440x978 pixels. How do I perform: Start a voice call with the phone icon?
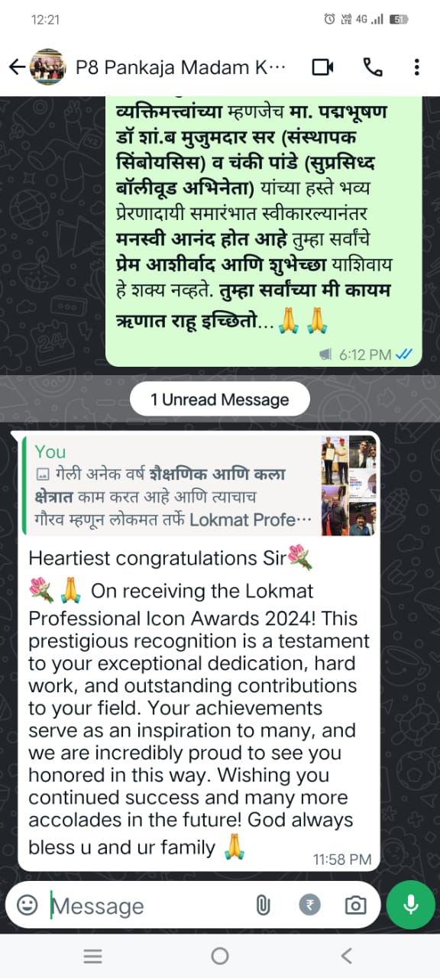tap(373, 67)
